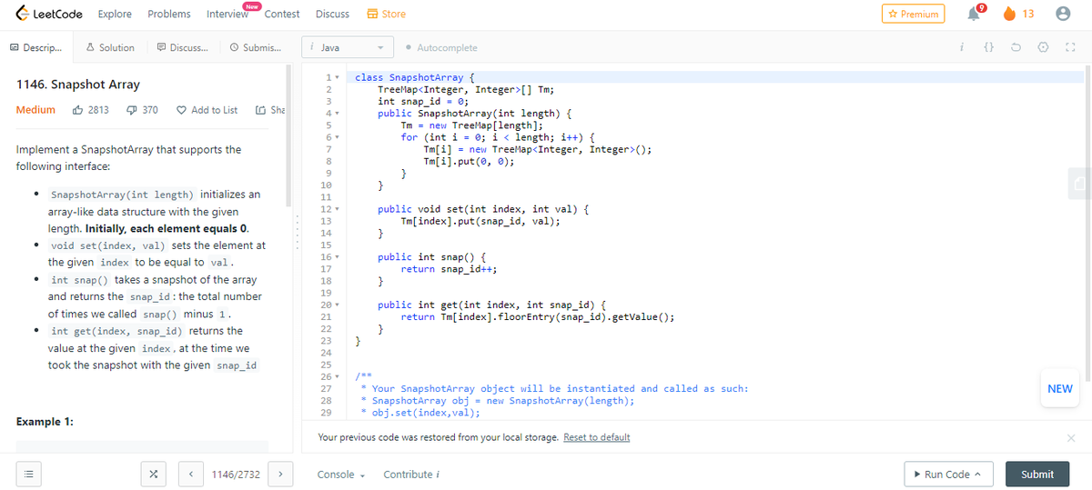Pick a random problem shuffle icon

153,475
